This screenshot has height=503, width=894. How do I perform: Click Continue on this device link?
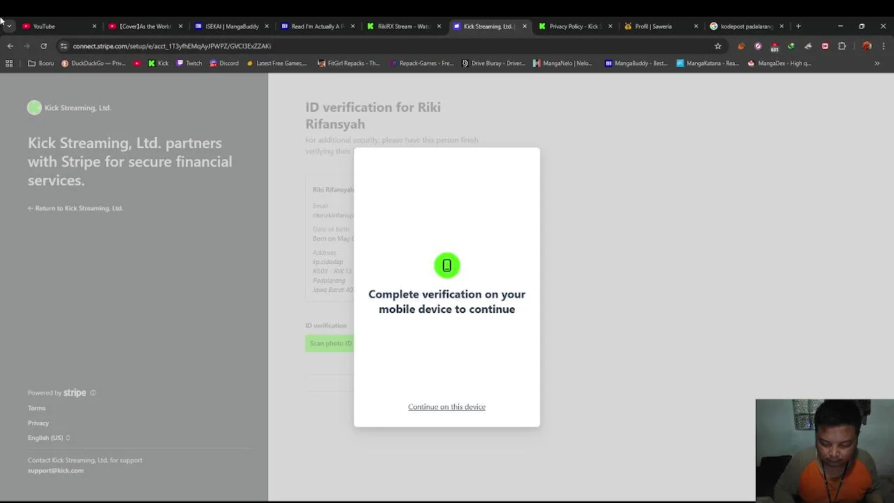point(447,407)
